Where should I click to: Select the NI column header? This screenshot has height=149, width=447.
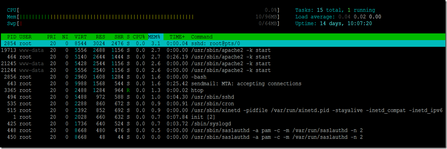65,37
